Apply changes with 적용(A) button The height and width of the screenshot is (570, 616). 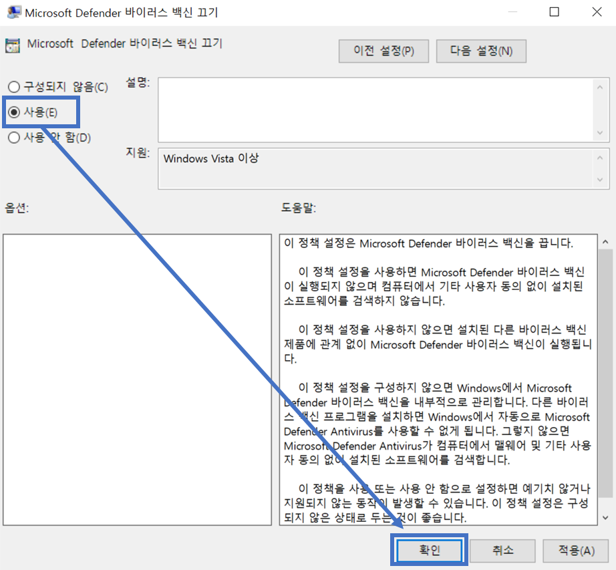[576, 550]
